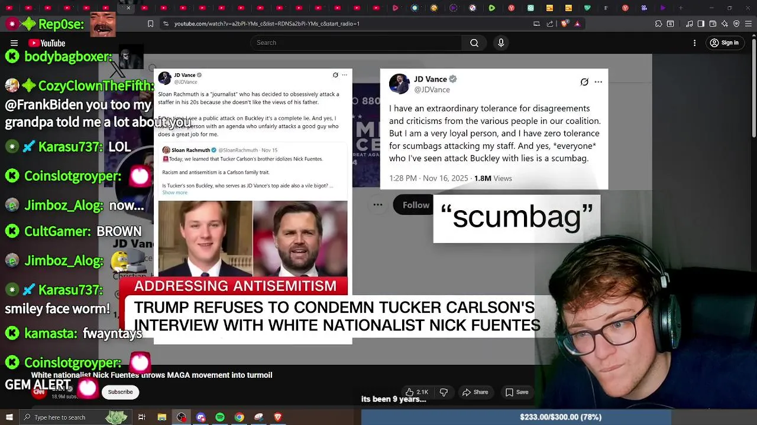The height and width of the screenshot is (425, 757).
Task: Click the Sign in button
Action: point(724,42)
